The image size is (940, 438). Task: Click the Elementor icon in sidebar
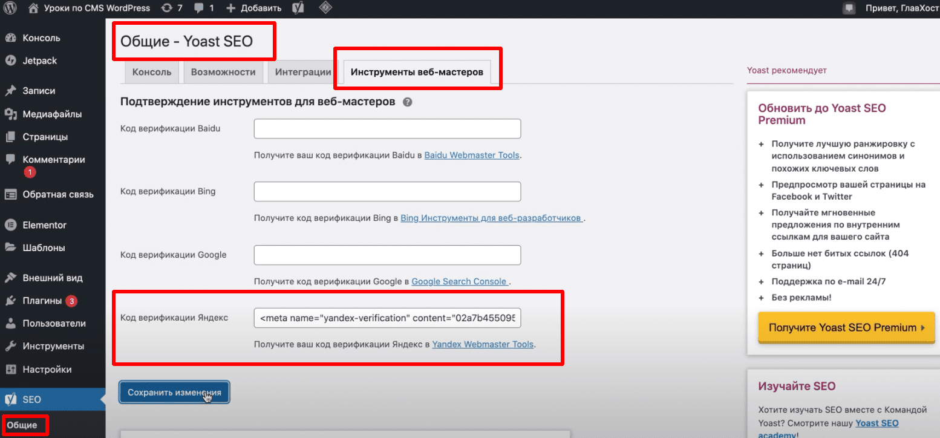coord(10,225)
